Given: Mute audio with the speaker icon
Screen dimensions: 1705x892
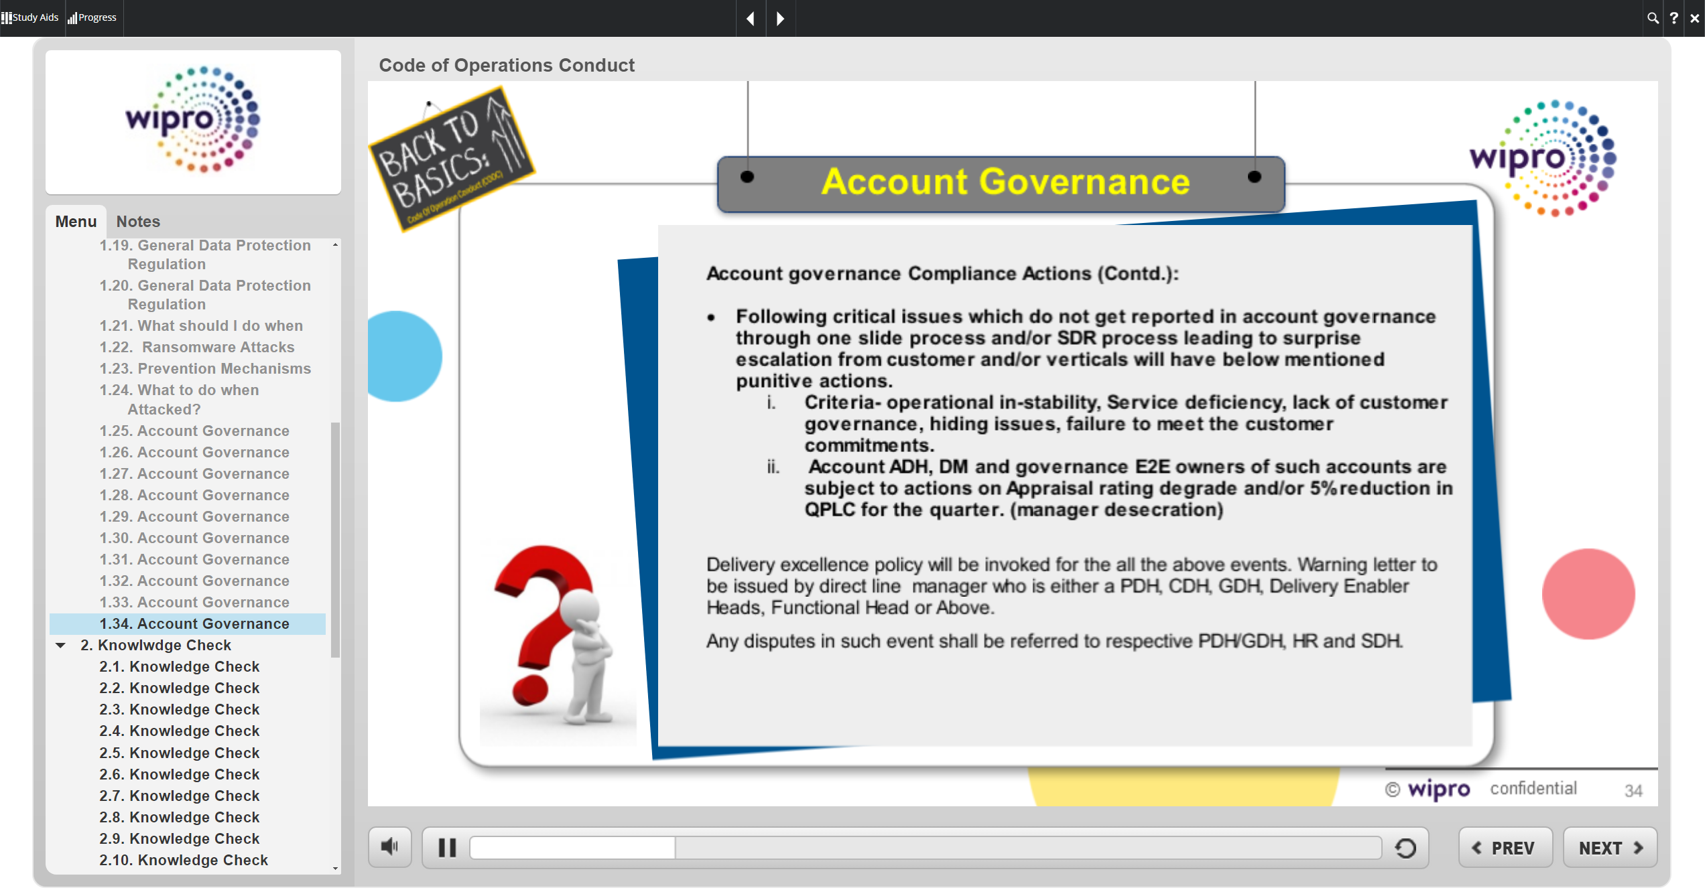Looking at the screenshot, I should [x=389, y=847].
